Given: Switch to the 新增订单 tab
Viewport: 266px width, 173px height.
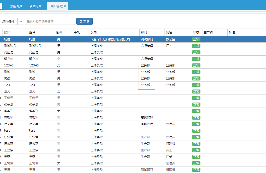Looking at the screenshot, I should (36, 6).
